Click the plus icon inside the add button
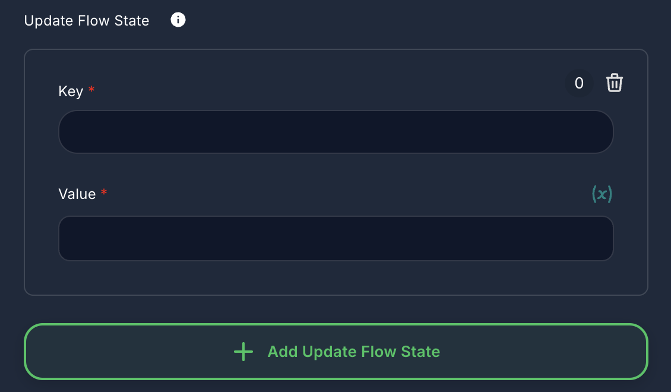 [242, 351]
